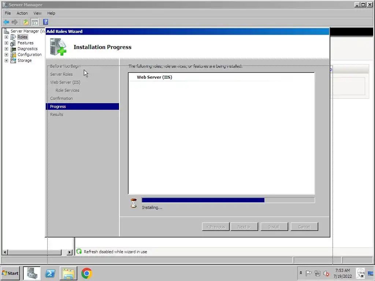Open Action Center flag tray icon
Viewport: 375px width, 281px height.
pyautogui.click(x=308, y=273)
